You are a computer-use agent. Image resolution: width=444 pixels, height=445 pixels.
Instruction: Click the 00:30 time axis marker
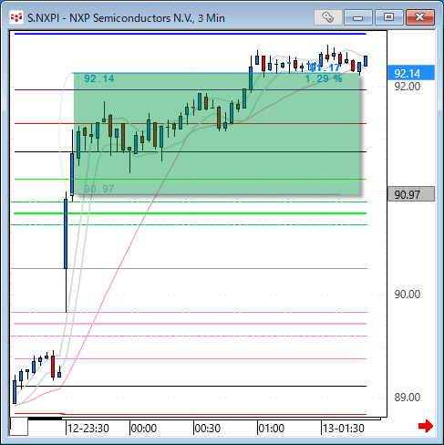(207, 429)
